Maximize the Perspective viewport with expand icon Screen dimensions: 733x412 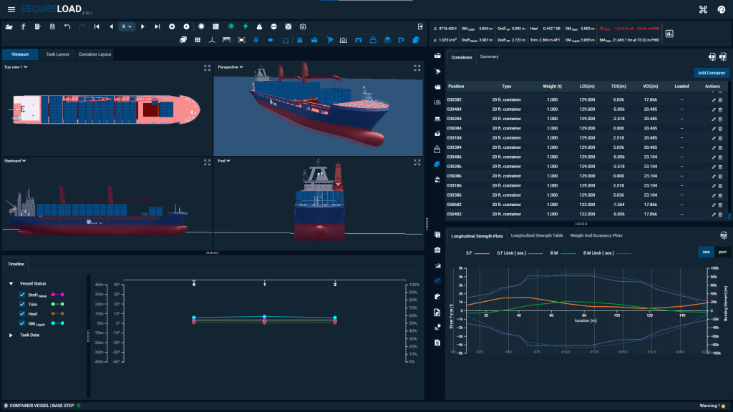417,67
